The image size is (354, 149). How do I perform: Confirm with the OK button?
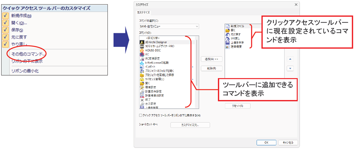coord(266,143)
